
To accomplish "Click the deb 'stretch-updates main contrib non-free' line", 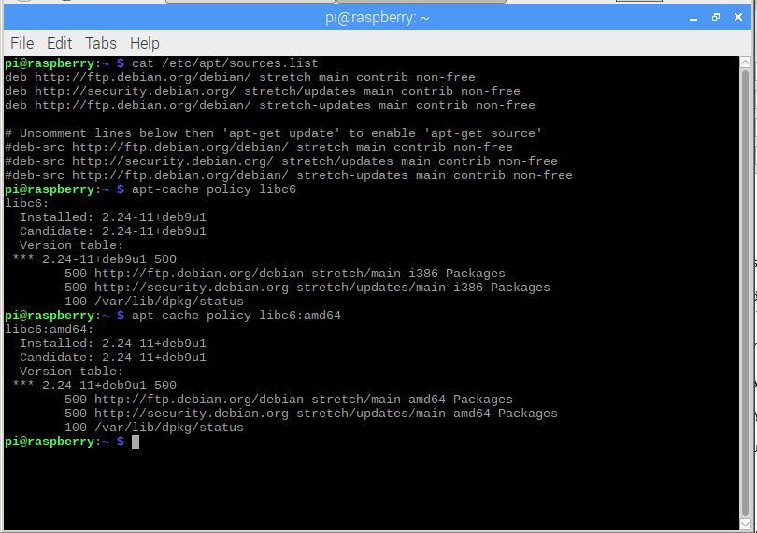I will point(270,105).
